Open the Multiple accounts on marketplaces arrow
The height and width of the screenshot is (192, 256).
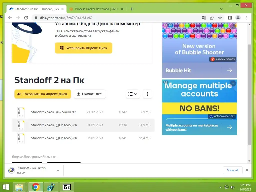coord(229,127)
